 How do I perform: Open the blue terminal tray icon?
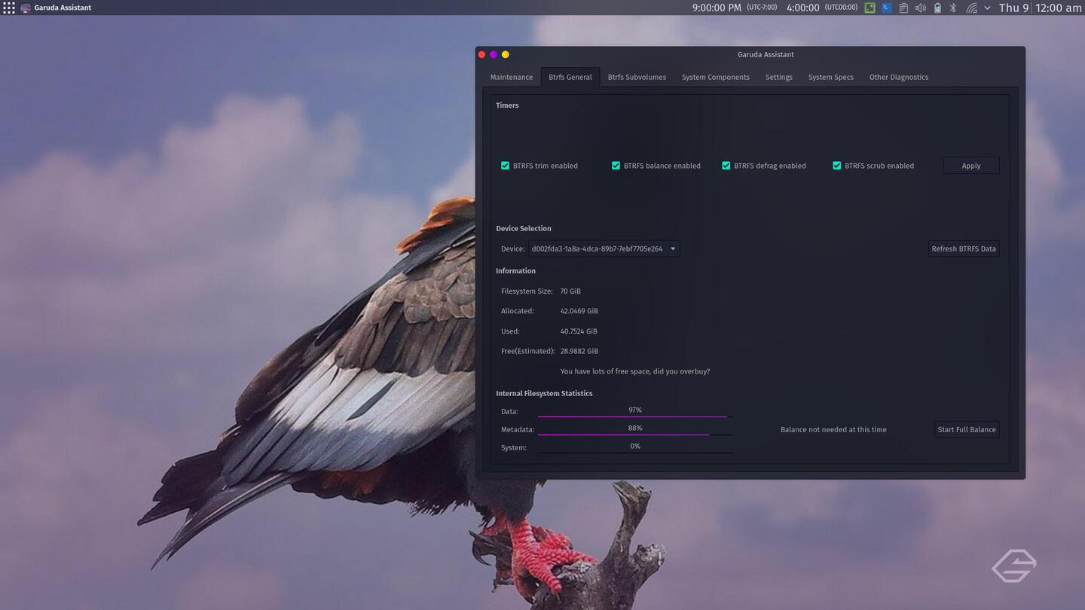tap(887, 8)
